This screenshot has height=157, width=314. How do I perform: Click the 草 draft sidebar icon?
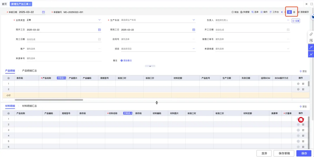point(311,40)
